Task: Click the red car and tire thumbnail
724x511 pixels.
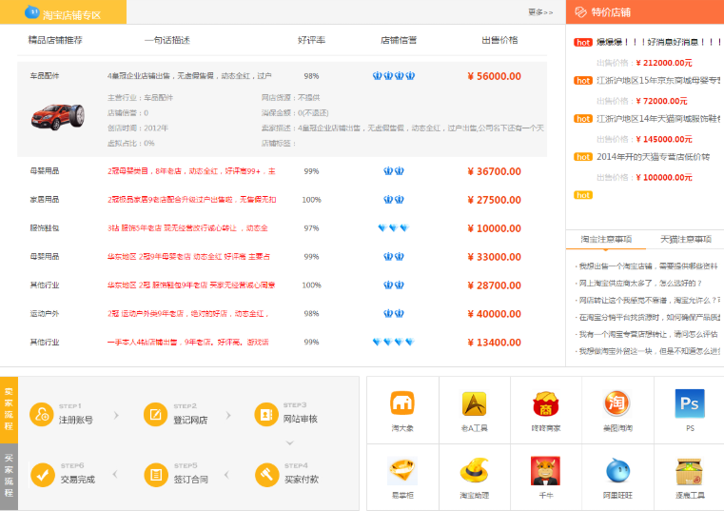Action: (58, 117)
